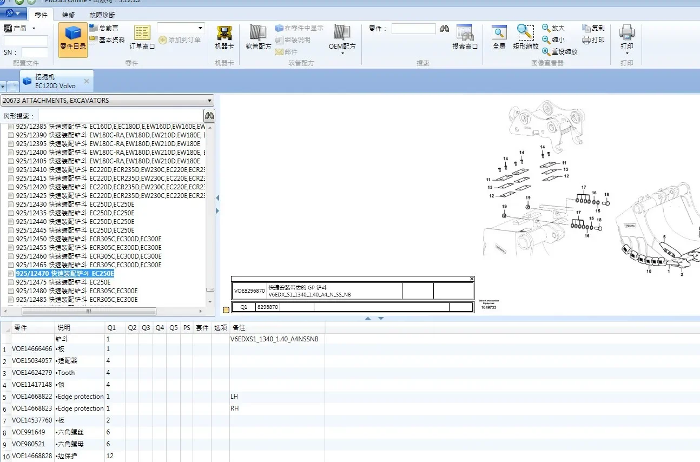This screenshot has width=700, height=462.
Task: Switch to the 零件 ribbon tab
Action: click(x=41, y=15)
